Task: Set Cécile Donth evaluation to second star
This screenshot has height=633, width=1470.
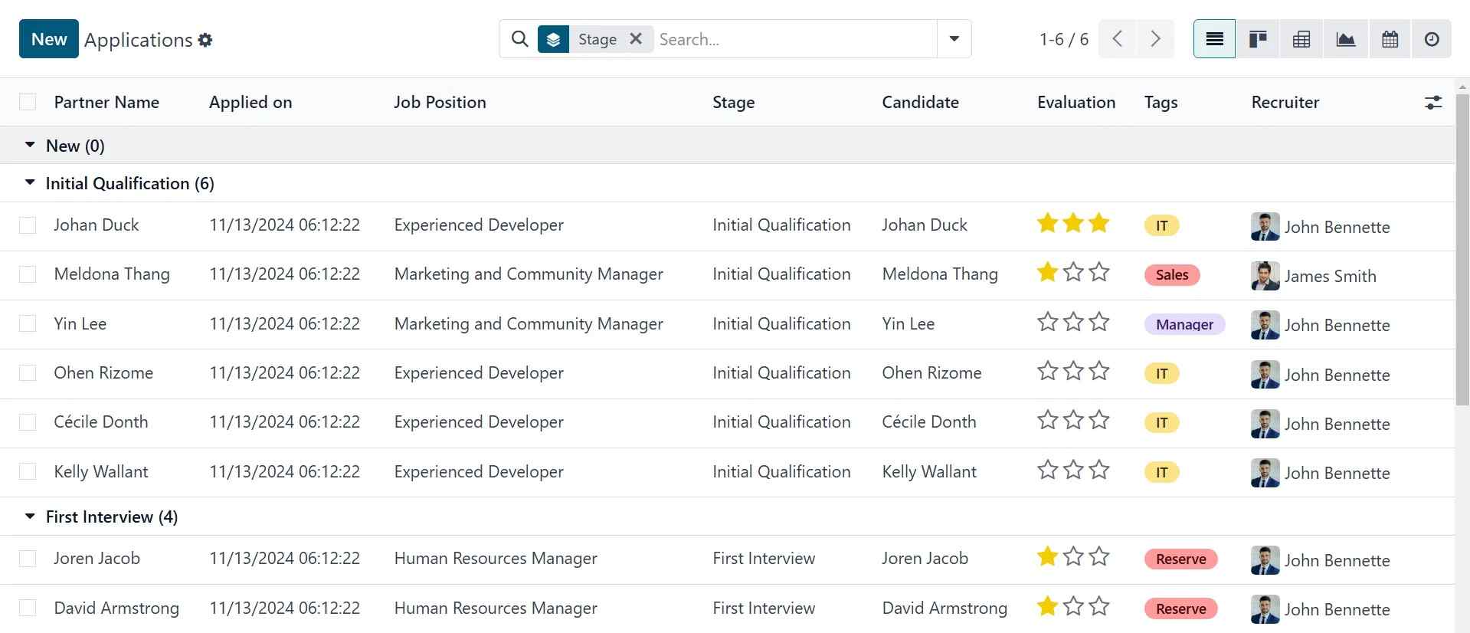Action: 1073,420
